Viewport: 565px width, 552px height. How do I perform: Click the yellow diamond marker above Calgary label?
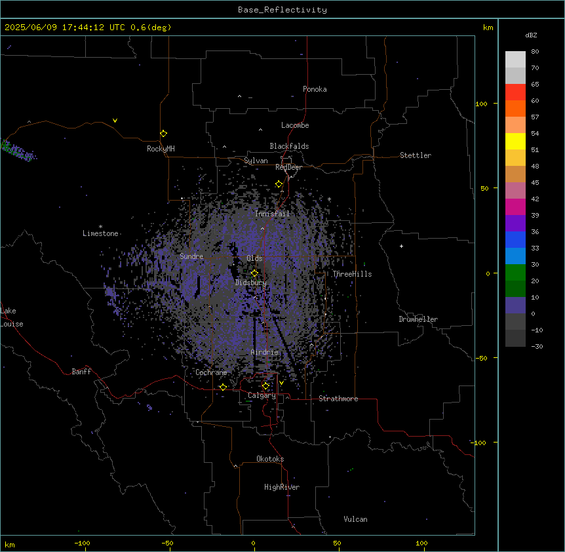tap(265, 386)
